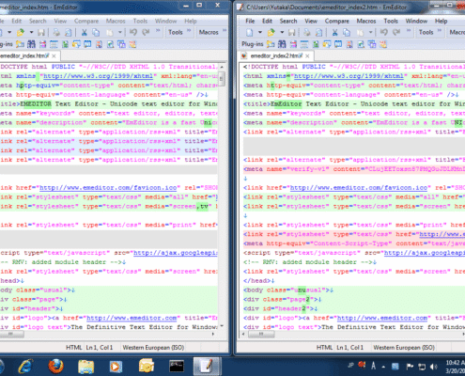Open file icon in right EmEditor window
Viewport: 465px width, 376px height.
(x=271, y=32)
